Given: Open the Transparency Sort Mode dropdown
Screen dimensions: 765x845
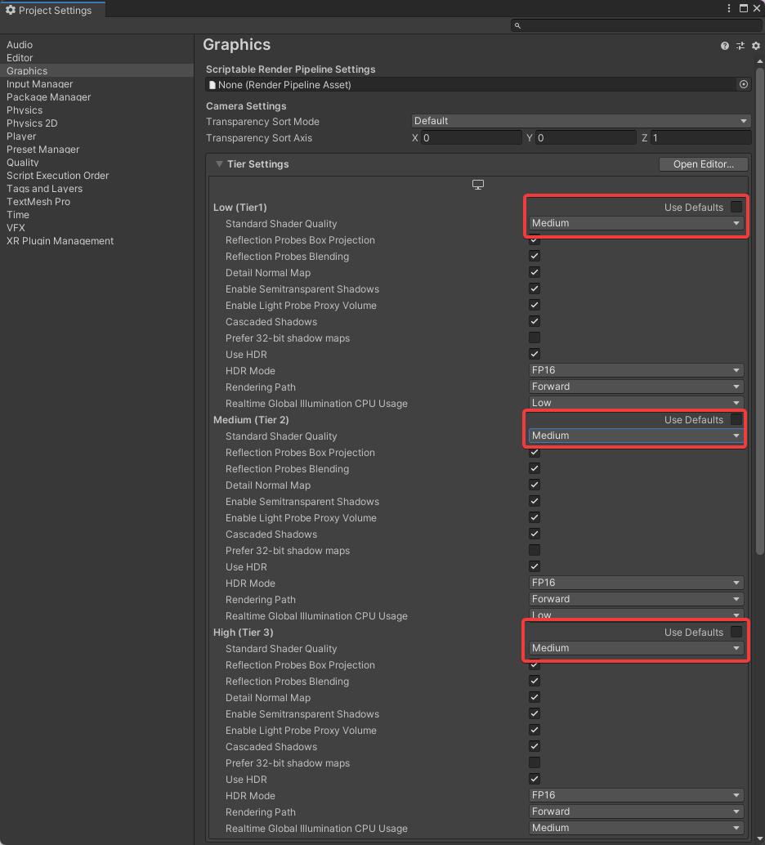Looking at the screenshot, I should 580,120.
